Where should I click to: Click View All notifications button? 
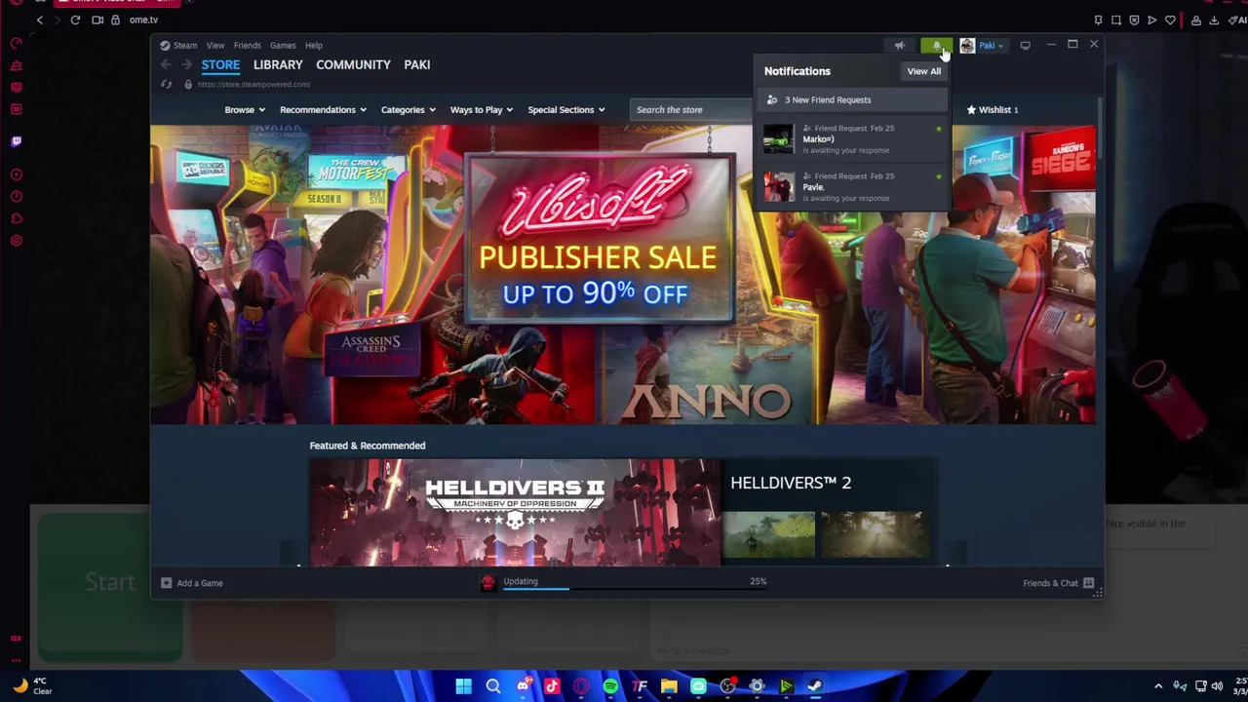924,71
